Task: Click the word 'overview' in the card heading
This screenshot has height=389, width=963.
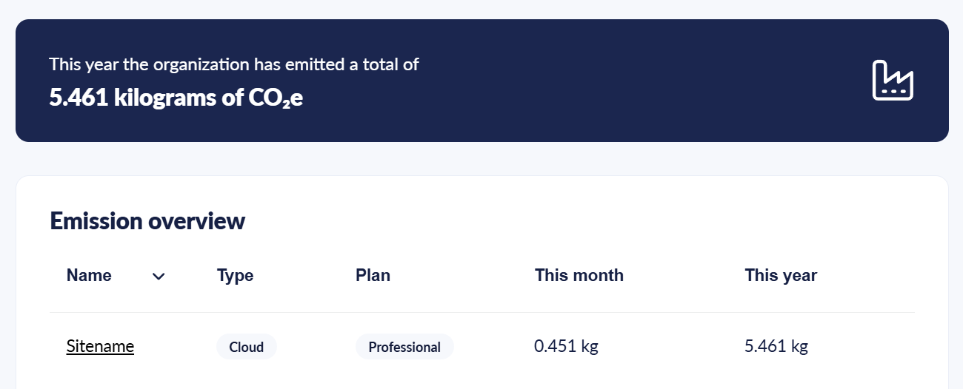Action: tap(196, 220)
